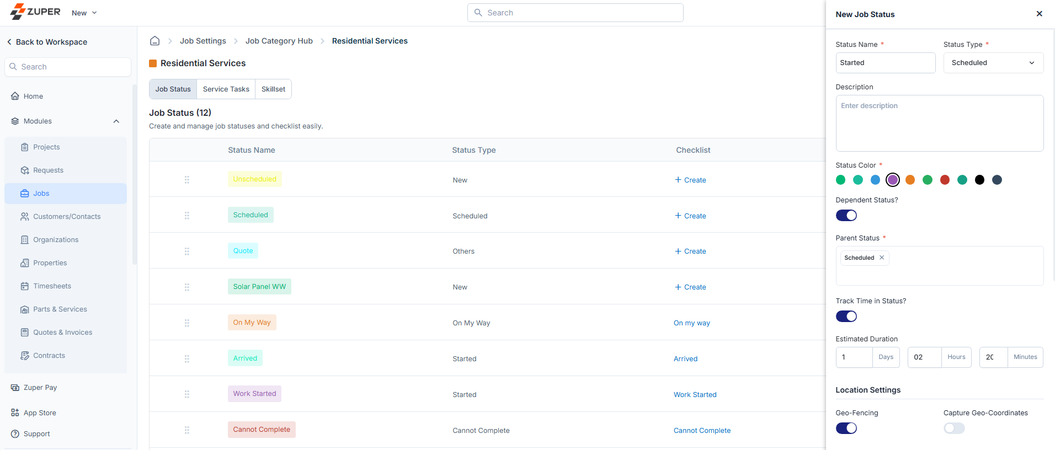Click drag handle of Work Started row
Viewport: 1055px width, 450px height.
tap(187, 394)
